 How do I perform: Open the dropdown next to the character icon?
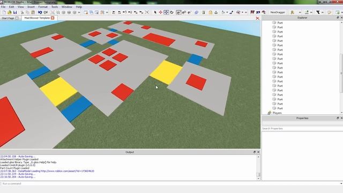pos(300,12)
